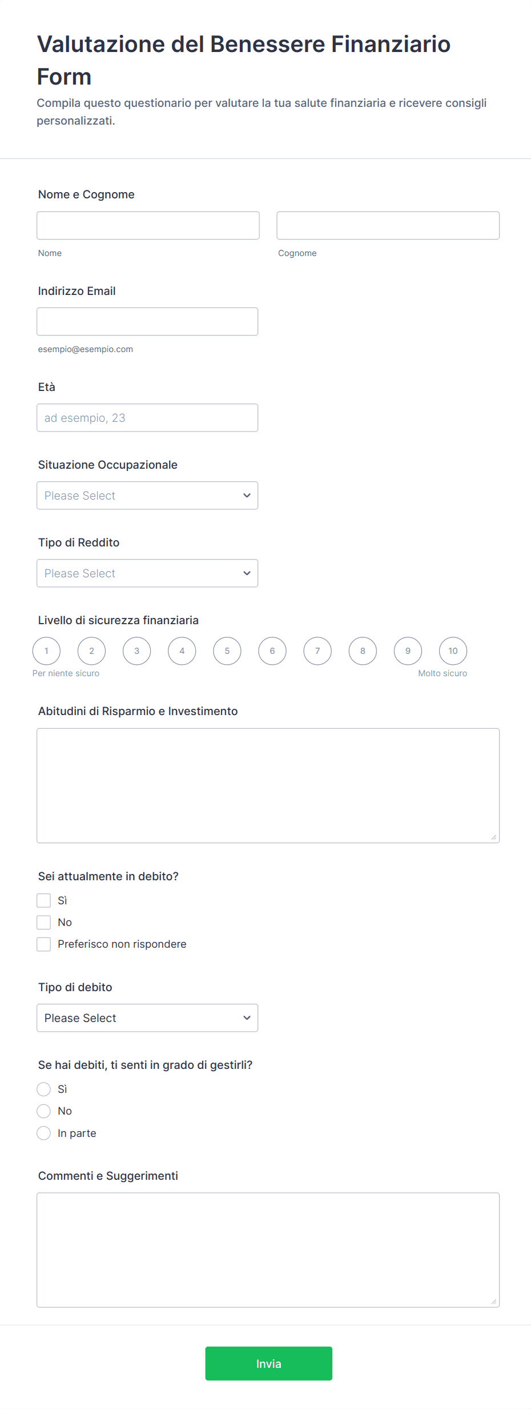Select rating 5 on security scale
This screenshot has width=531, height=1409.
click(227, 651)
